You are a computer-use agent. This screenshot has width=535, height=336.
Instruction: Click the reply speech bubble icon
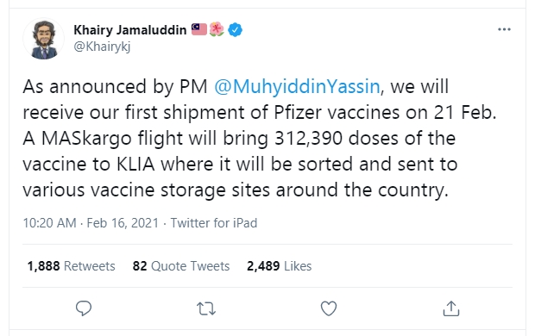click(84, 308)
